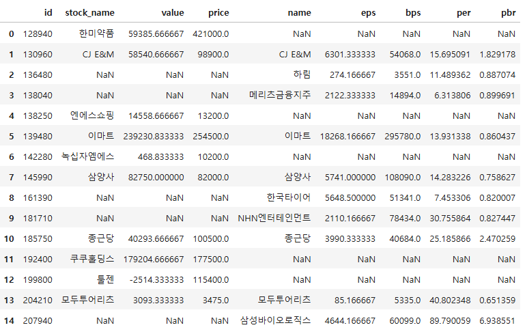Viewport: 527px width, 334px height.
Task: Click the name column header
Action: 299,13
